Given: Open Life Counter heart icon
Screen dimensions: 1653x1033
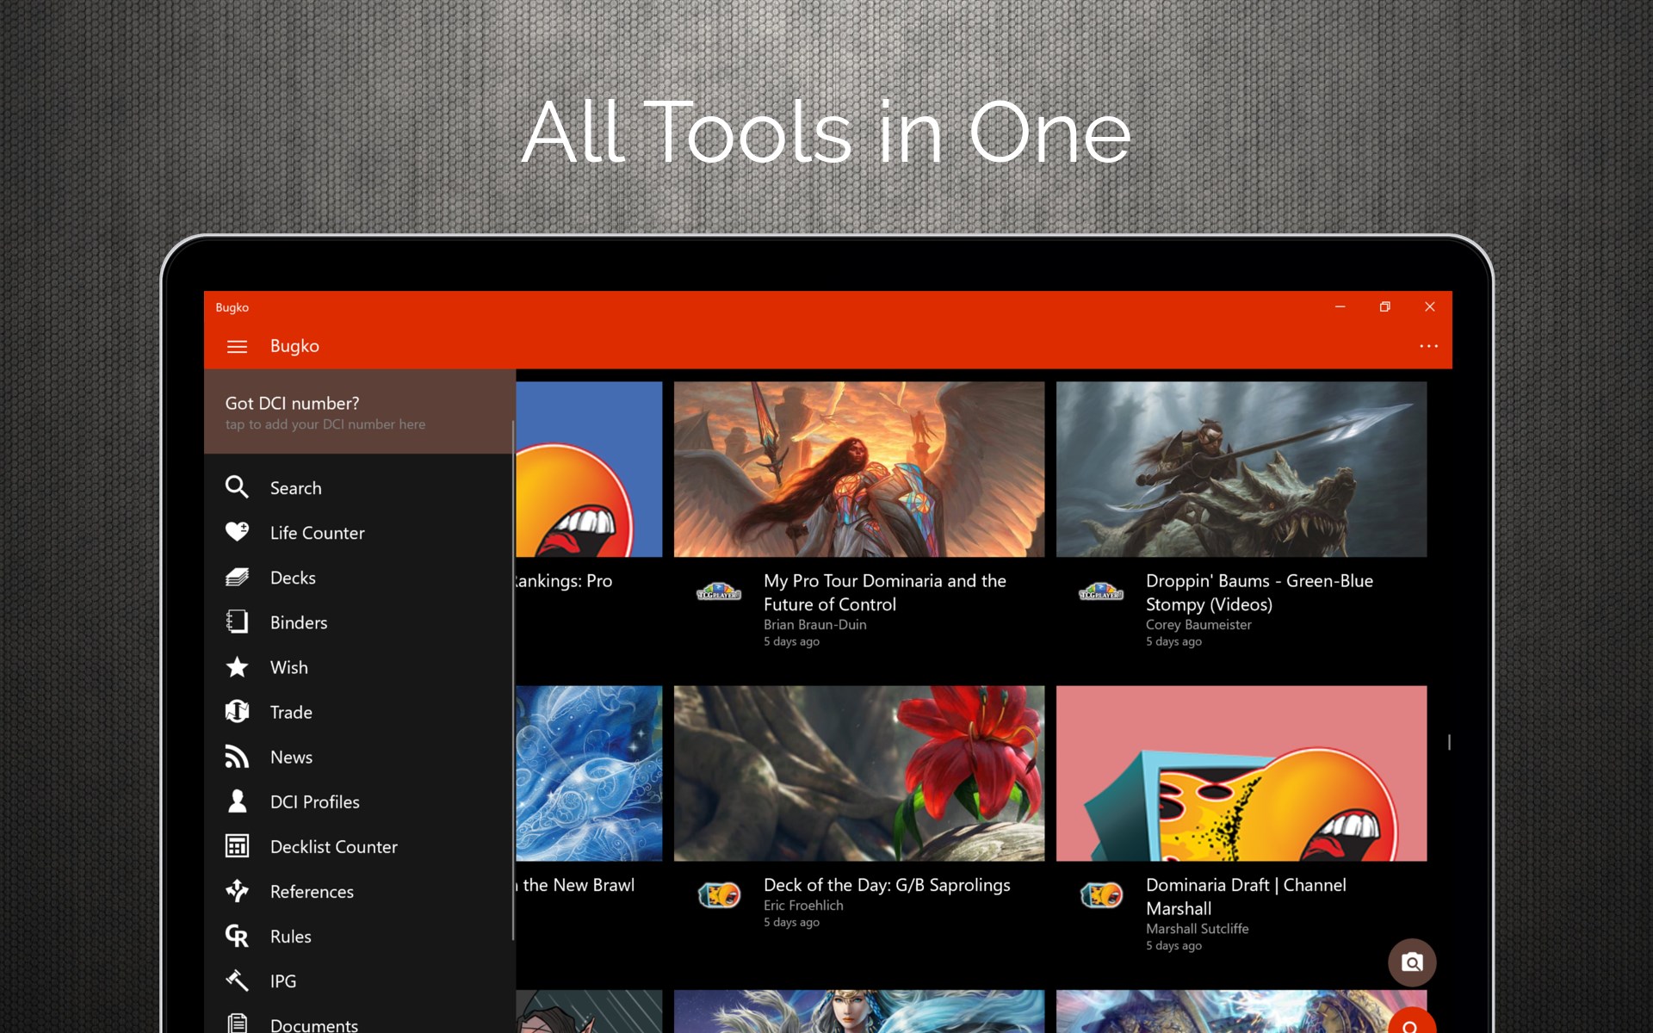Looking at the screenshot, I should pos(237,532).
